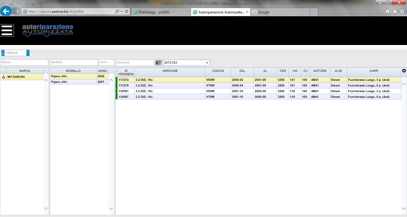Select version row ID 117279

coord(258,86)
